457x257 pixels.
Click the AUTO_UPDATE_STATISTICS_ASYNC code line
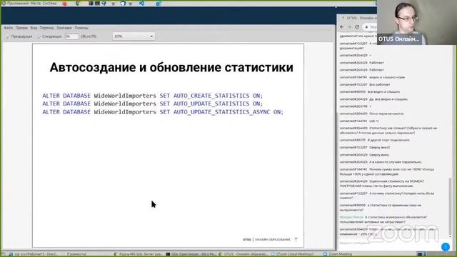[x=163, y=112]
